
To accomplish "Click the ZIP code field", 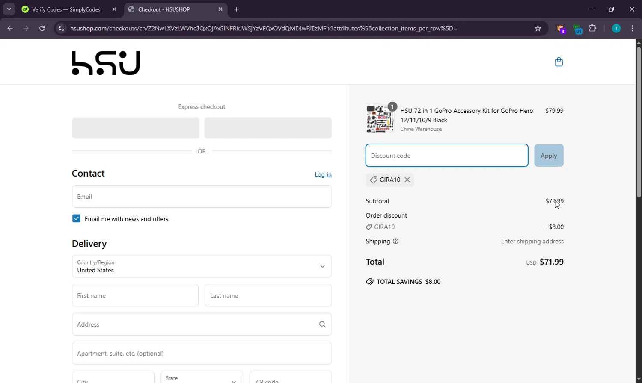I will pos(291,378).
